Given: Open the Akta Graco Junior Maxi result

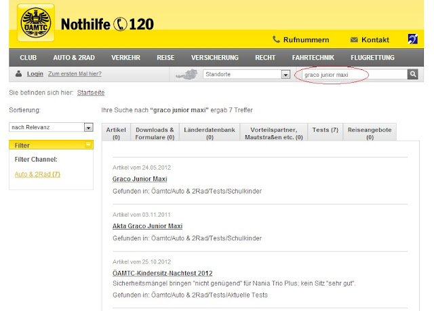Looking at the screenshot, I should [x=147, y=226].
